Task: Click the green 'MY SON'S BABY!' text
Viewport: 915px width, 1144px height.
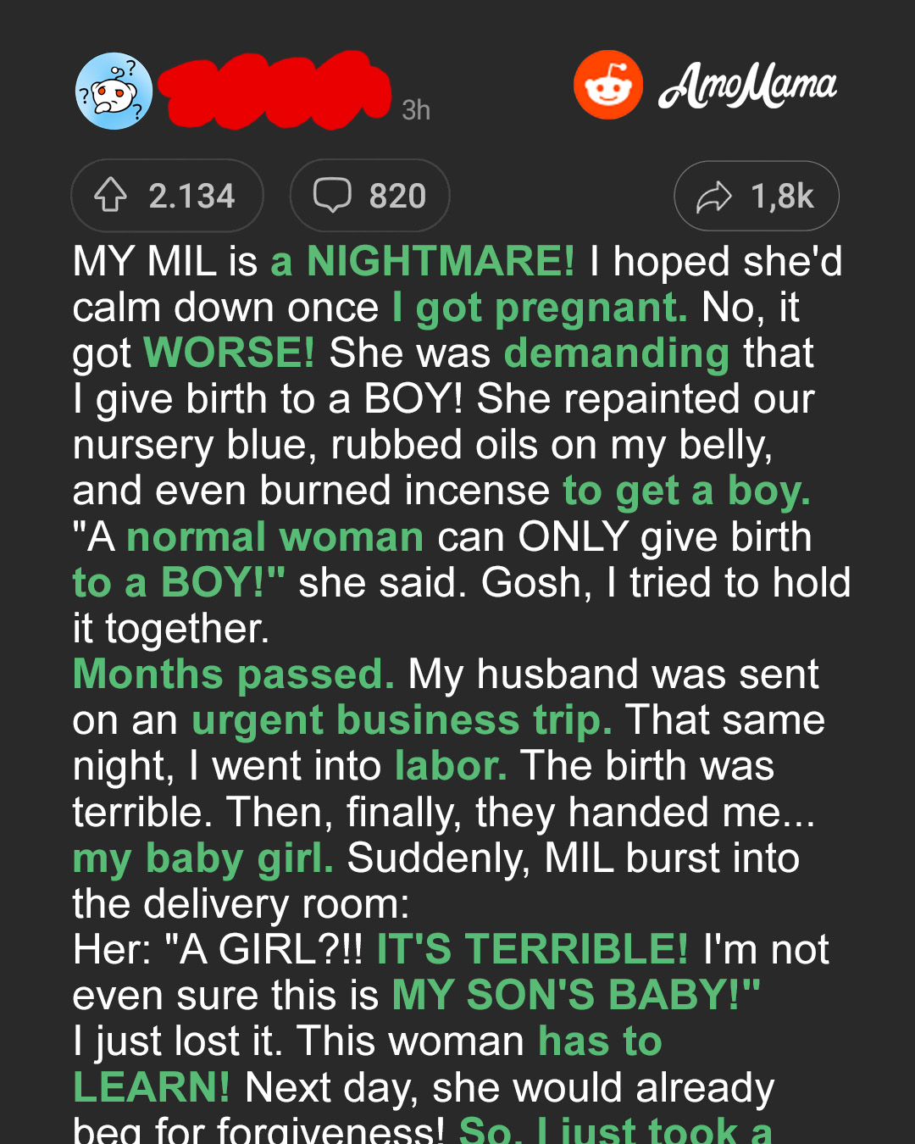Action: [576, 995]
